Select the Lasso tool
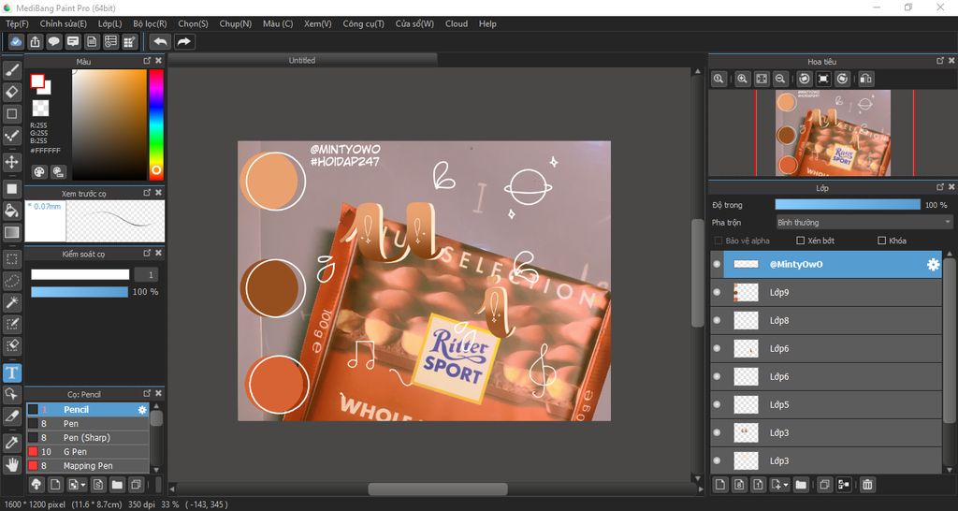Image resolution: width=958 pixels, height=511 pixels. pyautogui.click(x=11, y=281)
